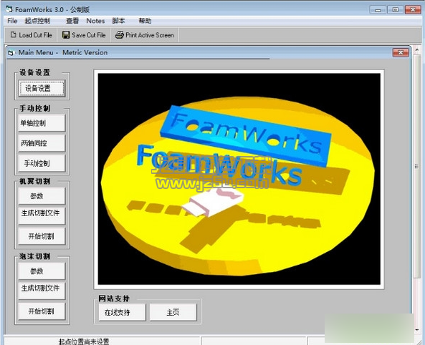
Task: Open the Notes menu
Action: pos(95,21)
